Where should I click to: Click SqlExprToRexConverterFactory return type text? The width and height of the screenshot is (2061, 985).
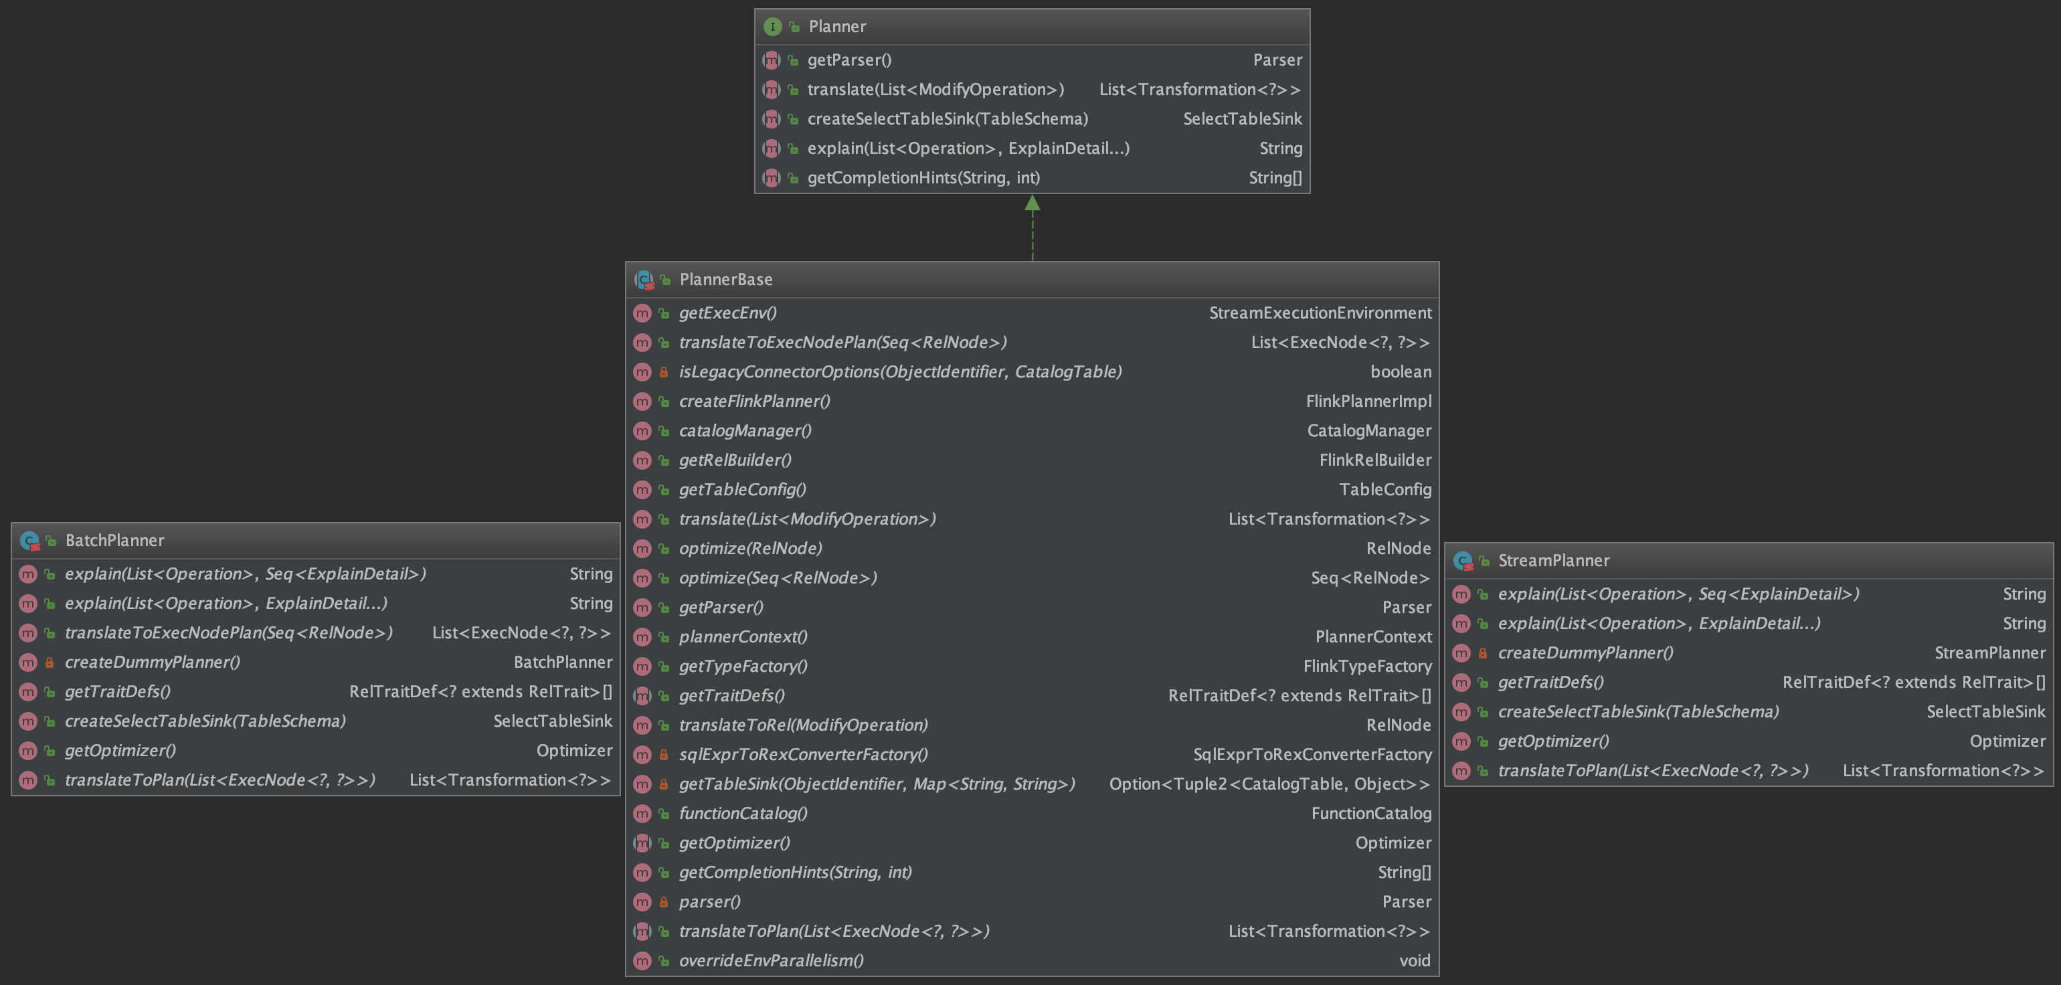click(x=1312, y=755)
